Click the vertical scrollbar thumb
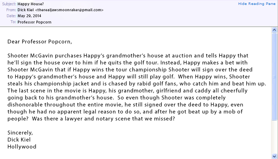The height and width of the screenshot is (159, 278). pos(274,76)
